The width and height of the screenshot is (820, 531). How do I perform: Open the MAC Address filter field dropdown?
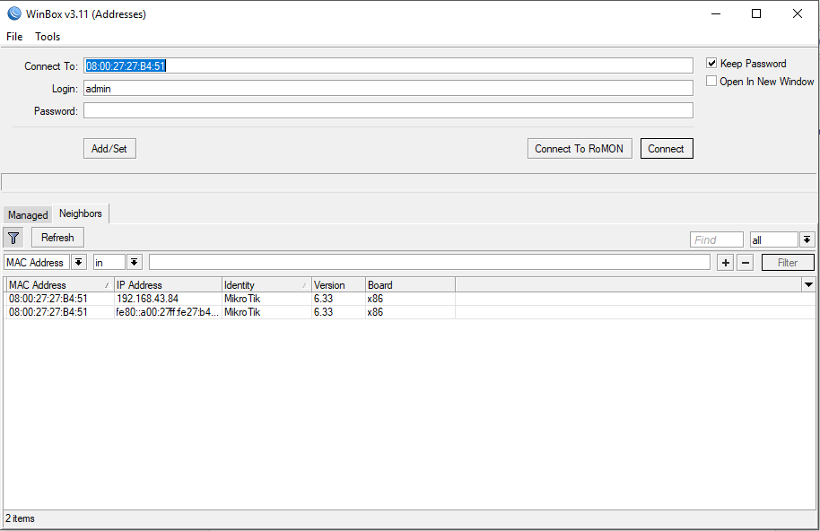(x=78, y=262)
